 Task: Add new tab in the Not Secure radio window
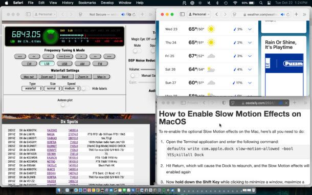142,14
